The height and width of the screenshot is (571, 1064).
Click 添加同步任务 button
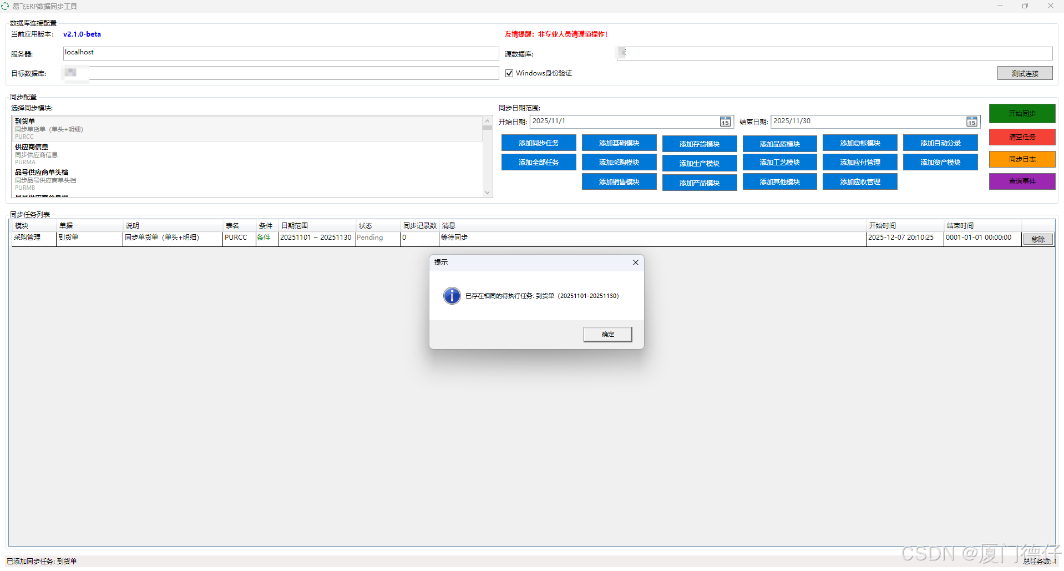tap(539, 143)
